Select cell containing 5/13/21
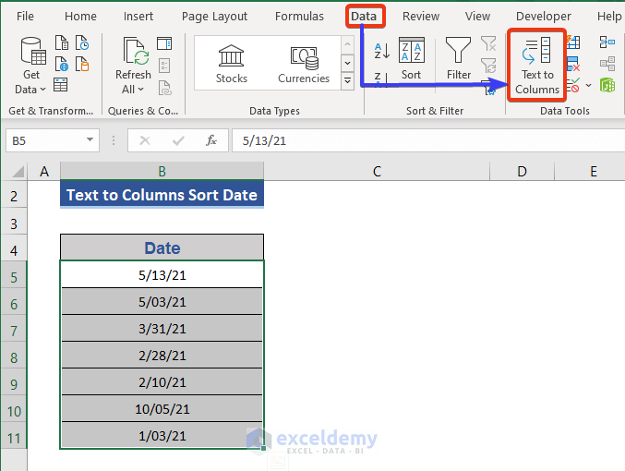Image resolution: width=625 pixels, height=471 pixels. tap(162, 275)
